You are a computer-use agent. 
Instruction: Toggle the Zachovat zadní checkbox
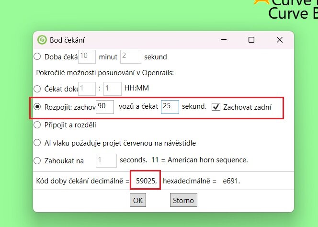(x=216, y=107)
